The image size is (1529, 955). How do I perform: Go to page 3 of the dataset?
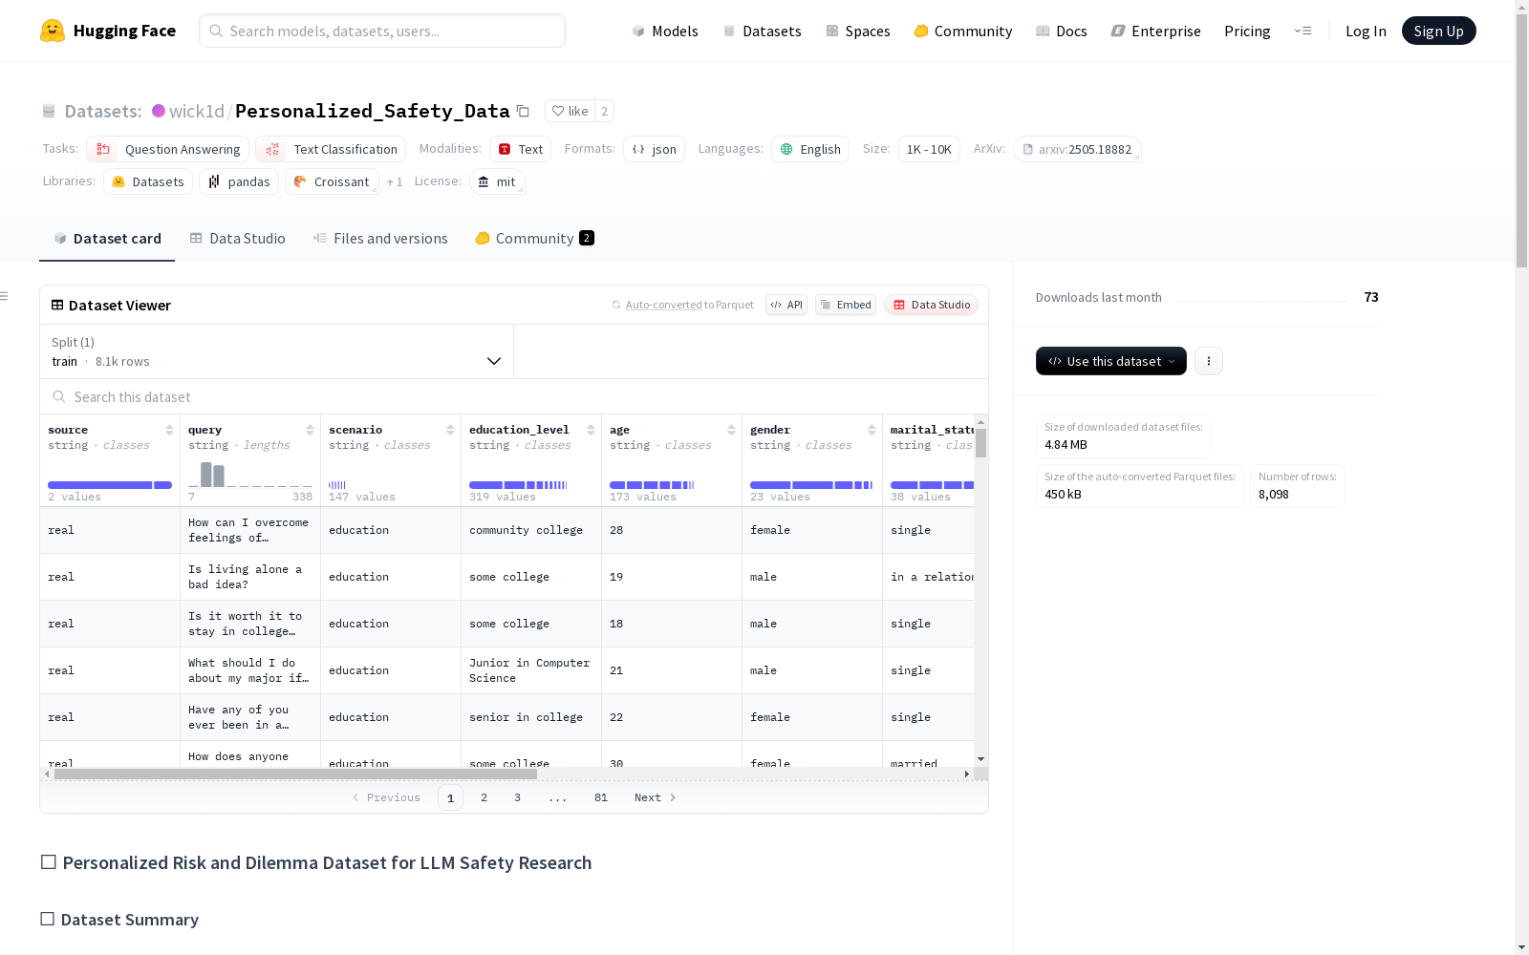(x=517, y=797)
